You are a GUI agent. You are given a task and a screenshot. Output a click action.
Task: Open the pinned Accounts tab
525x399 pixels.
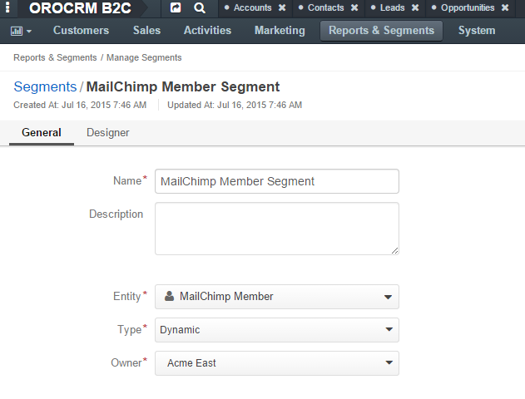pos(252,7)
